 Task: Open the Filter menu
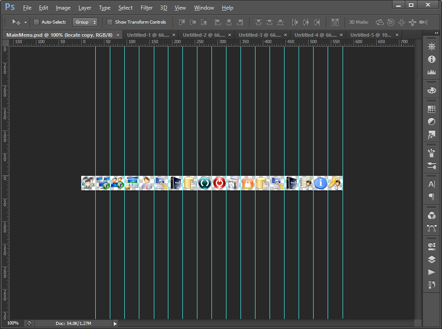coord(146,8)
